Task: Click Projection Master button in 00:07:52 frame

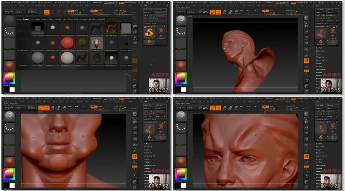Action: (9, 108)
